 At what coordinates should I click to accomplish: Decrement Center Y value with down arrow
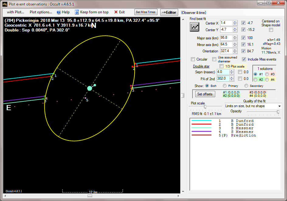235,31
